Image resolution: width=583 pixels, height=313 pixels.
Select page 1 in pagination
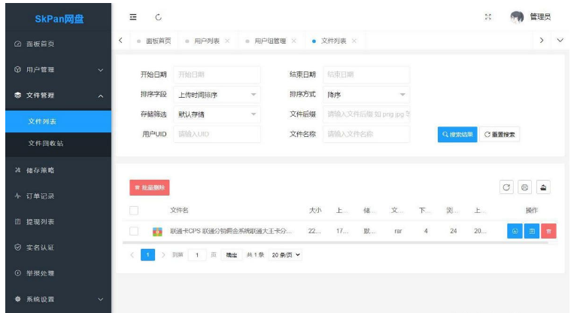click(x=147, y=255)
